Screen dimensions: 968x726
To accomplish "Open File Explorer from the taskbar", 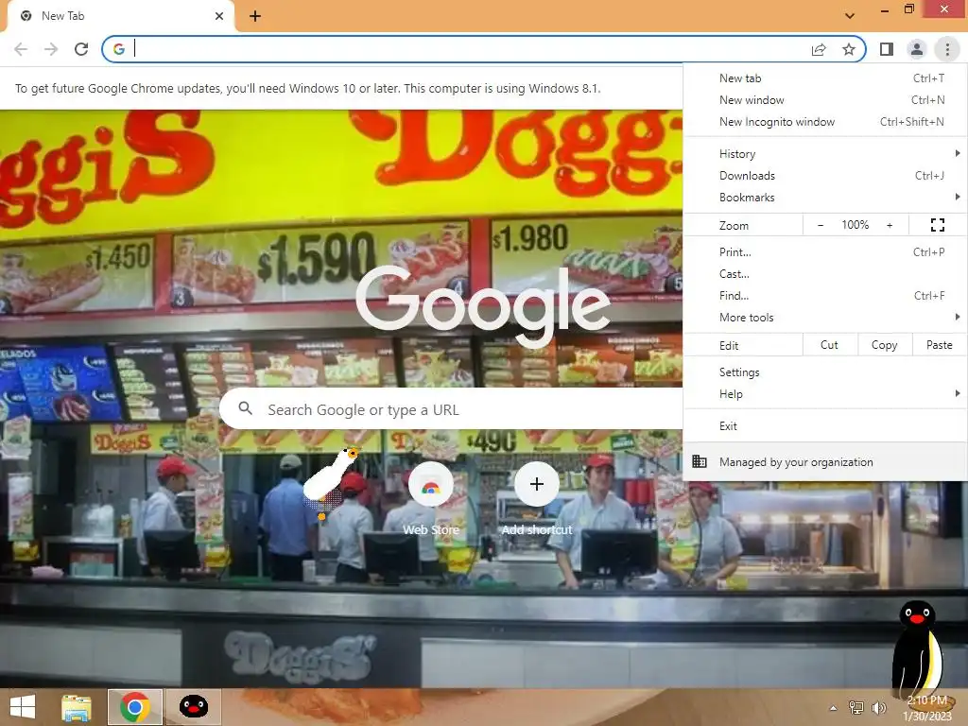I will coord(77,707).
